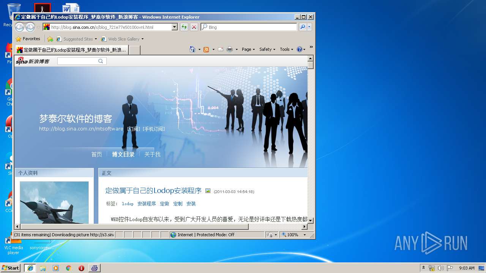Open the recent pages dropdown beside Forward

(38, 27)
